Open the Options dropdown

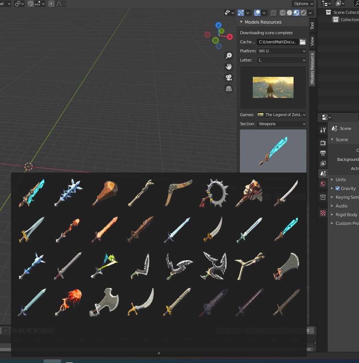tap(303, 4)
